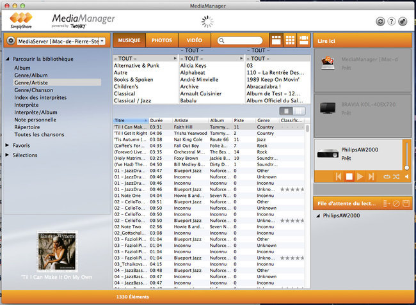The width and height of the screenshot is (416, 305).
Task: Click the link/share icon in the header
Action: pos(403,22)
